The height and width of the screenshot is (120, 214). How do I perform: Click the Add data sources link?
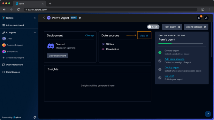[x=174, y=59]
